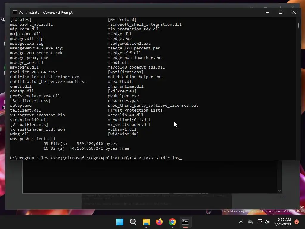Open taskbar Search
Image resolution: width=305 pixels, height=229 pixels.
tap(133, 222)
